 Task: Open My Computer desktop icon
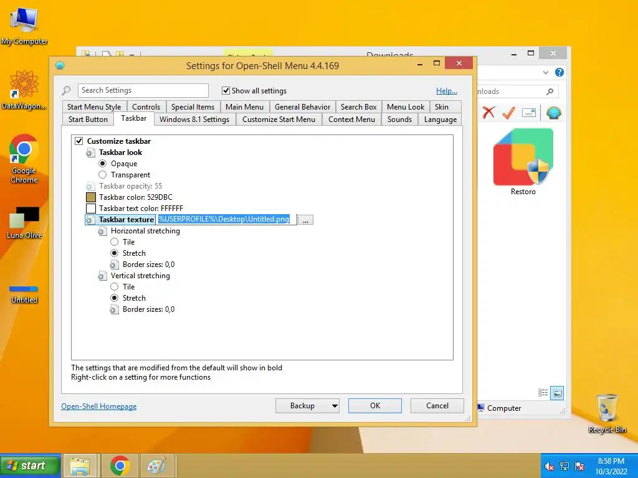point(24,25)
